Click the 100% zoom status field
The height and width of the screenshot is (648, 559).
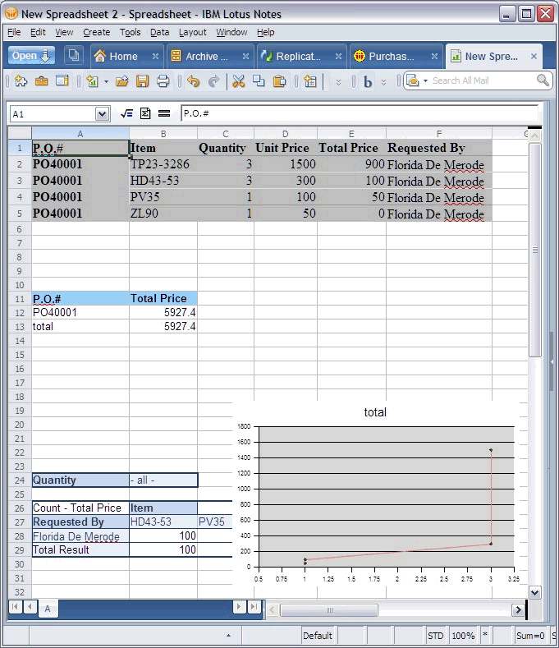[x=463, y=636]
